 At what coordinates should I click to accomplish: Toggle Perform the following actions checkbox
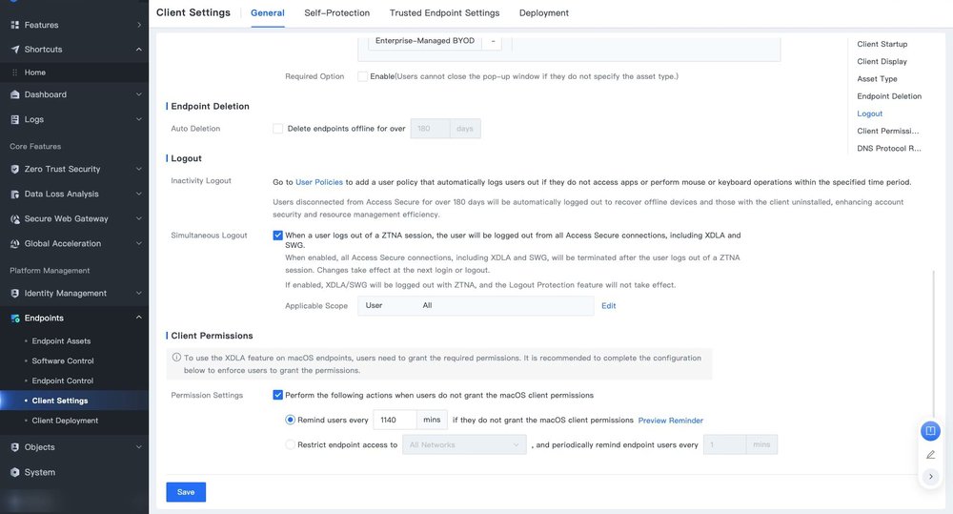(x=277, y=396)
